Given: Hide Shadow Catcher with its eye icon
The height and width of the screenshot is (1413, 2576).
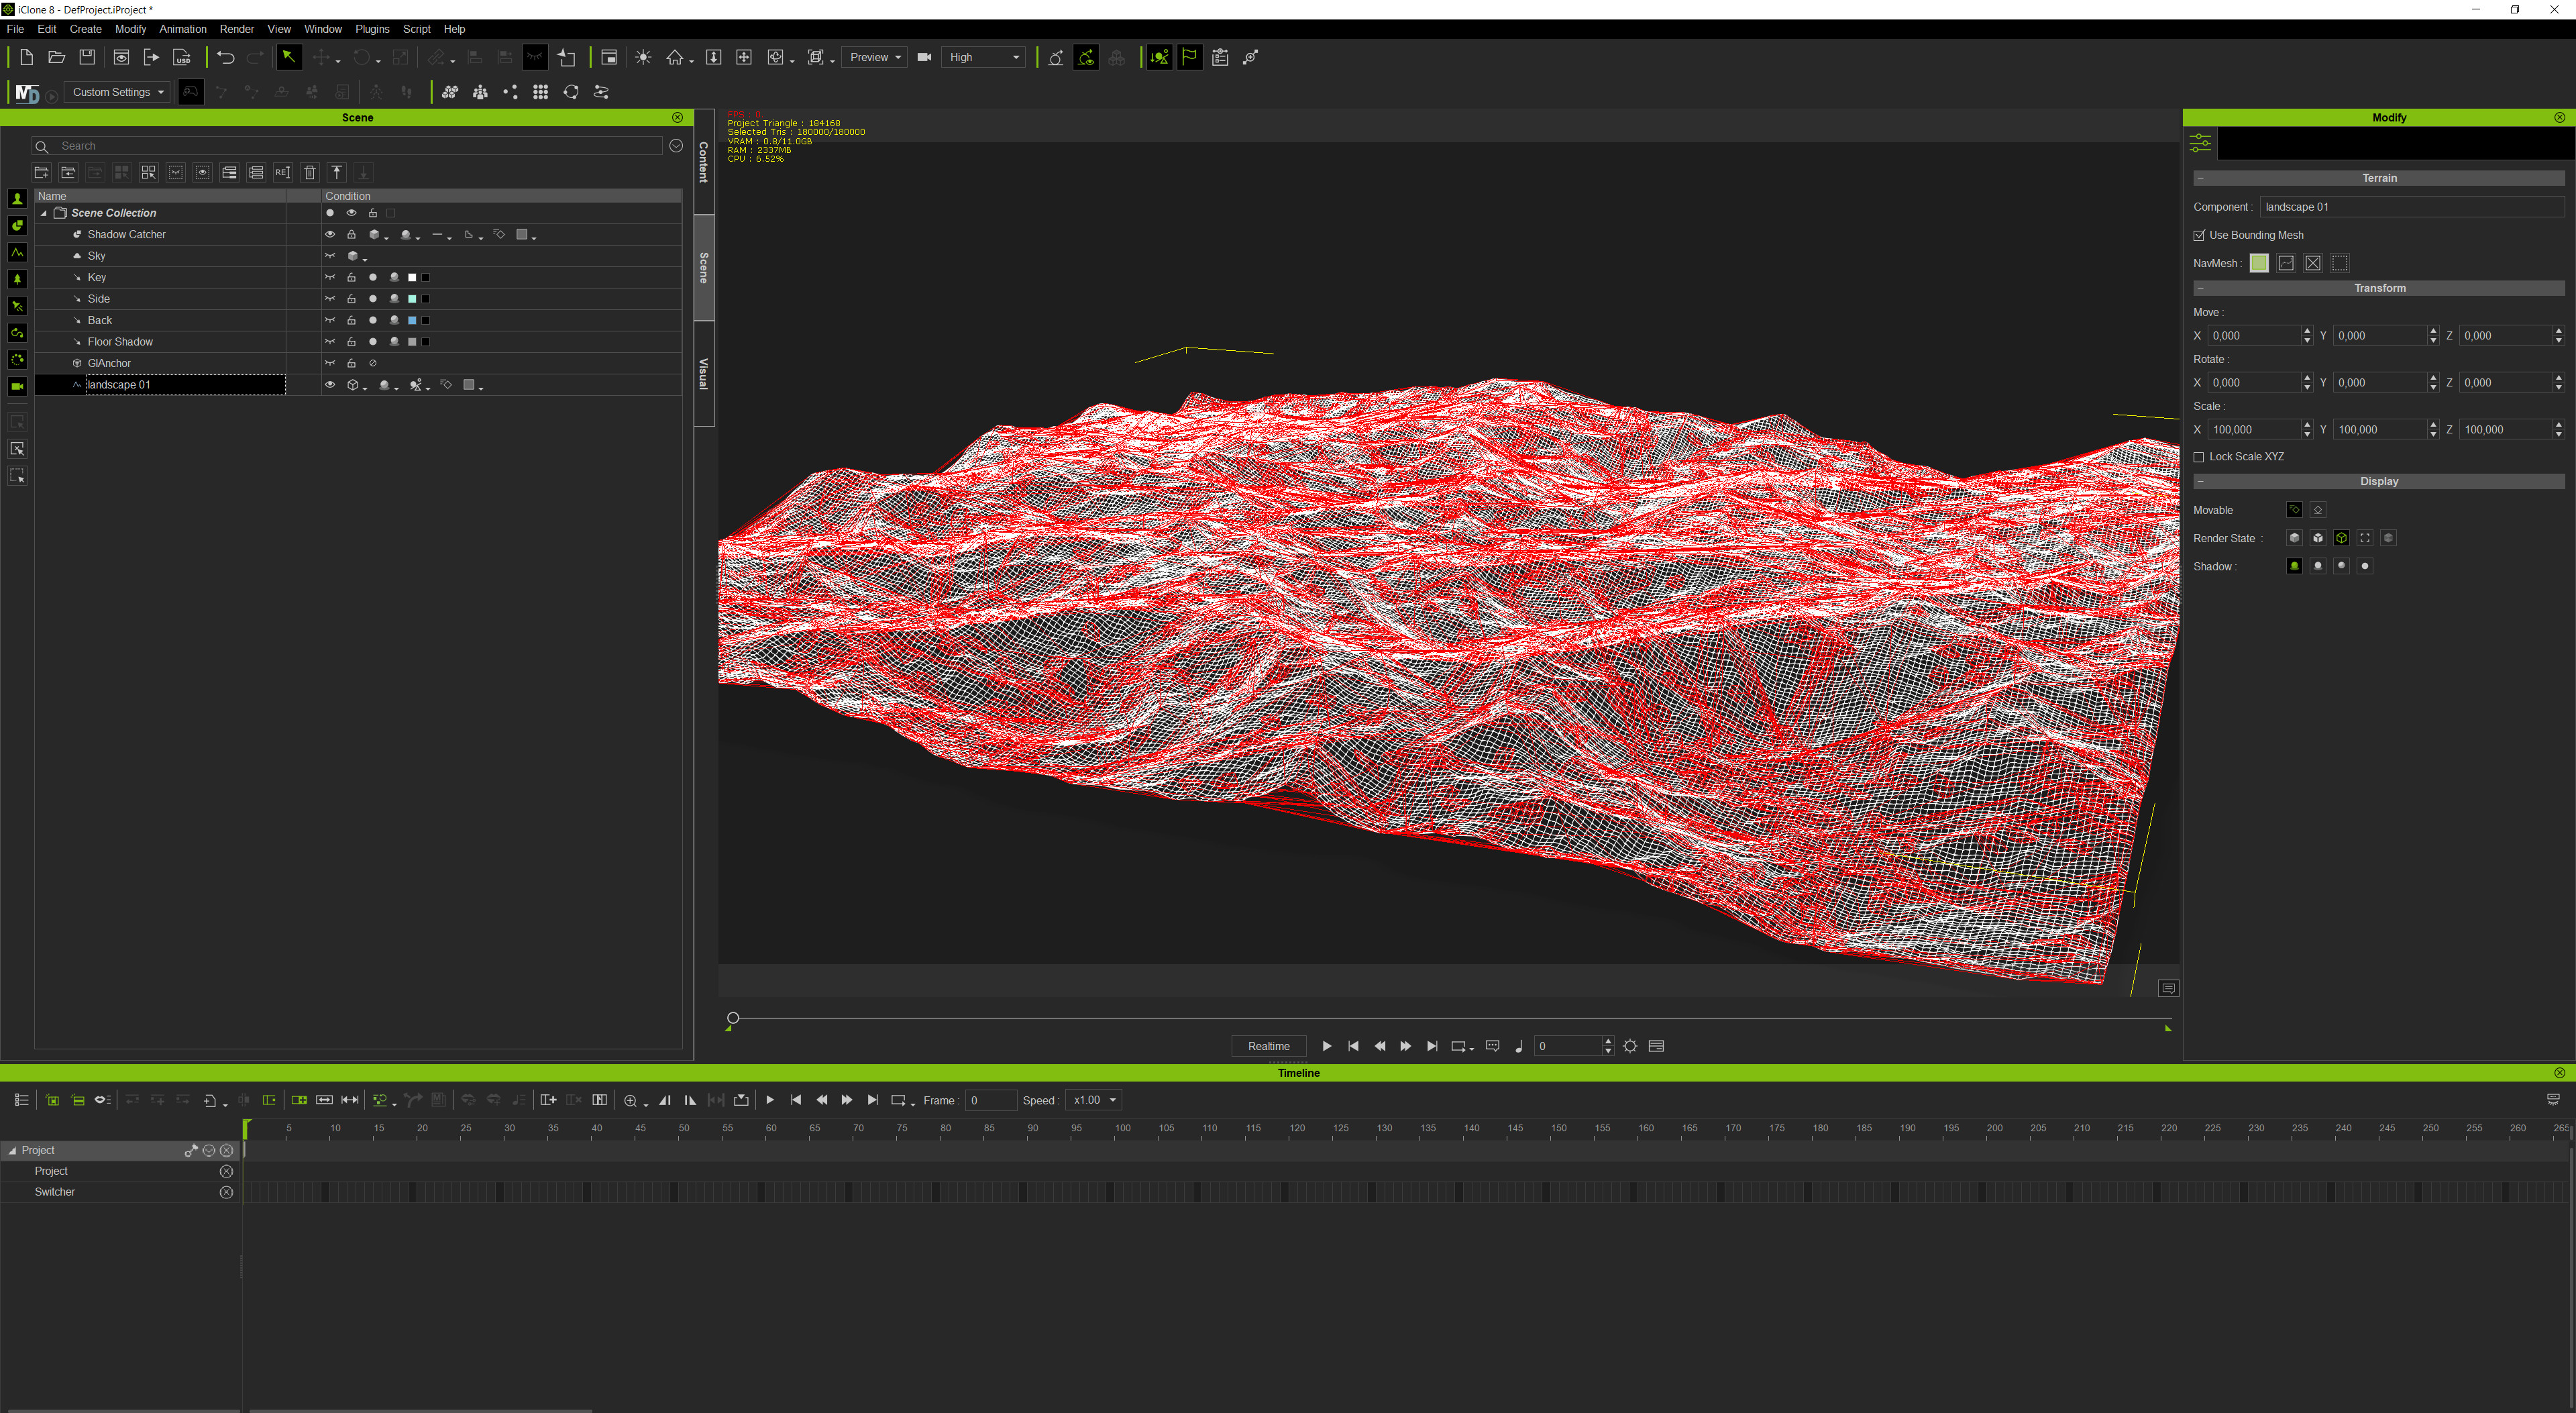Looking at the screenshot, I should 330,235.
